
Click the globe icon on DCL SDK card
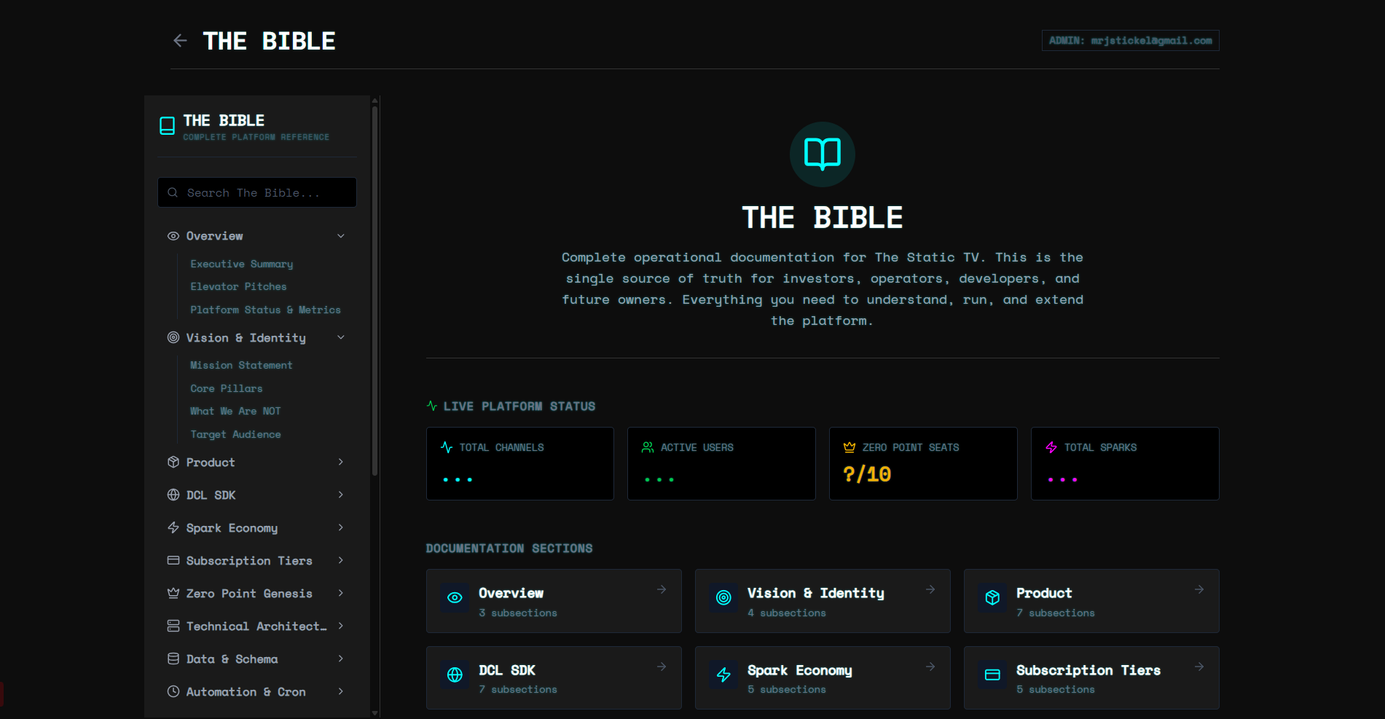(x=455, y=675)
